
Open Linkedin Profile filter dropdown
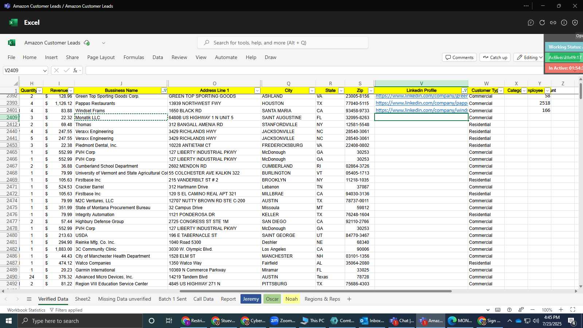[x=465, y=90]
